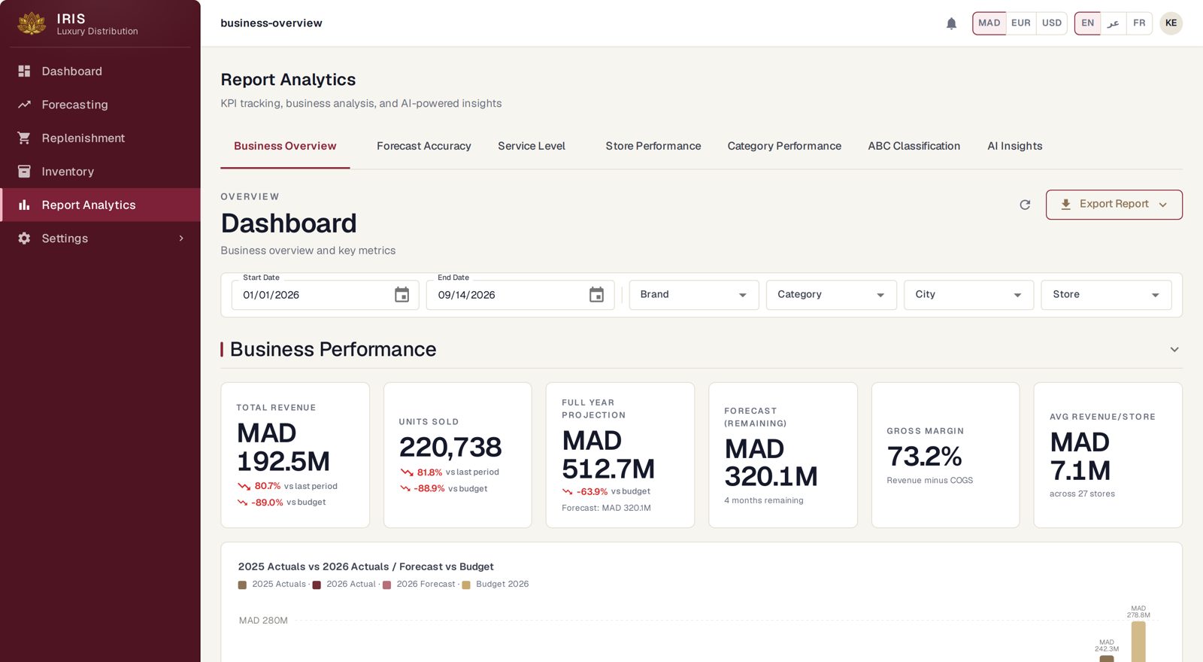1203x662 pixels.
Task: Click the Gross Margin 73.2% value
Action: coord(924,456)
